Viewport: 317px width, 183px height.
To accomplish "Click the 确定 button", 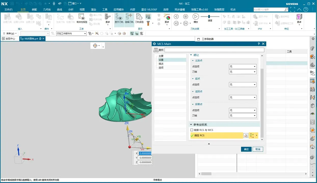I will coord(246,149).
